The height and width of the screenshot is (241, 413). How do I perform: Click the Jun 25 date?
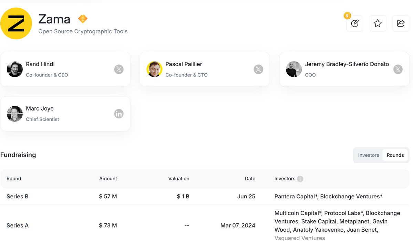tap(246, 197)
